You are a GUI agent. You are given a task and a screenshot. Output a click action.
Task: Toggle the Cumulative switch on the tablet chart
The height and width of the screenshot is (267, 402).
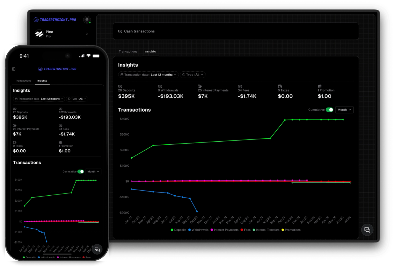click(329, 110)
